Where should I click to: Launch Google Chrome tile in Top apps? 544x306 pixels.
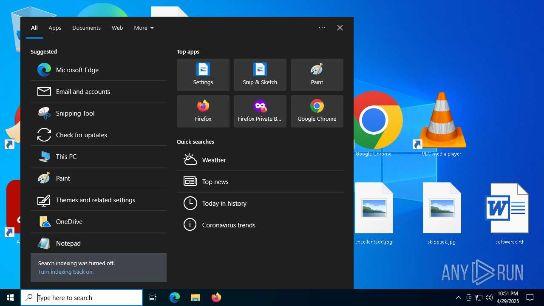317,111
